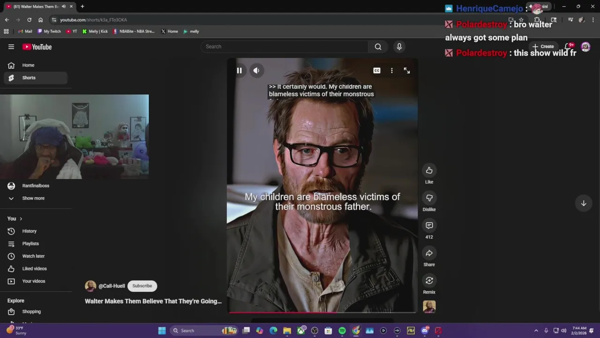The width and height of the screenshot is (600, 338).
Task: Mute the Short using the volume icon
Action: 256,70
